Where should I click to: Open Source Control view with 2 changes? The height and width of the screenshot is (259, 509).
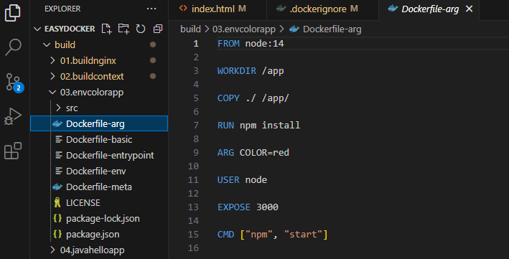pyautogui.click(x=14, y=83)
